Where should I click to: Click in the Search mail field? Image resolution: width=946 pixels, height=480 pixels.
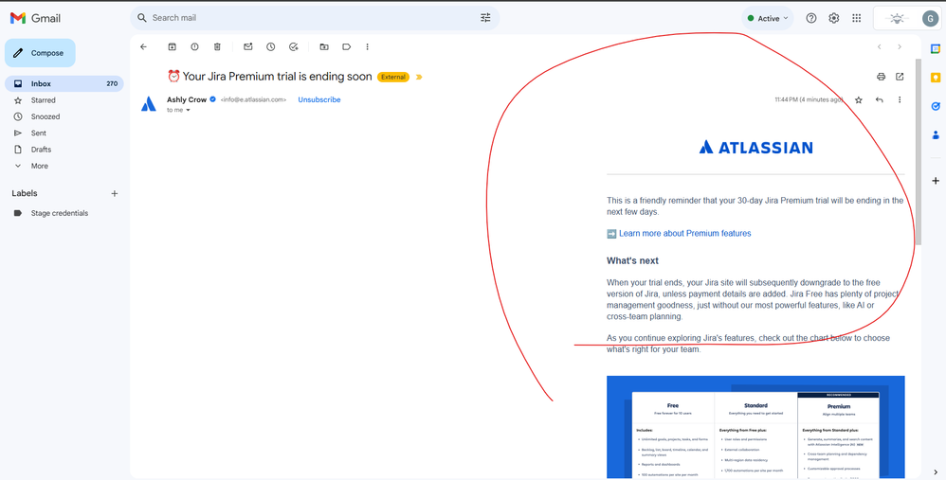point(314,18)
